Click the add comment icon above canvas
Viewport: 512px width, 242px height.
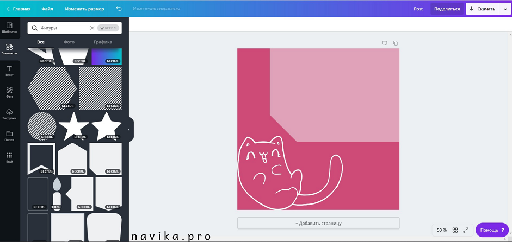pos(384,43)
